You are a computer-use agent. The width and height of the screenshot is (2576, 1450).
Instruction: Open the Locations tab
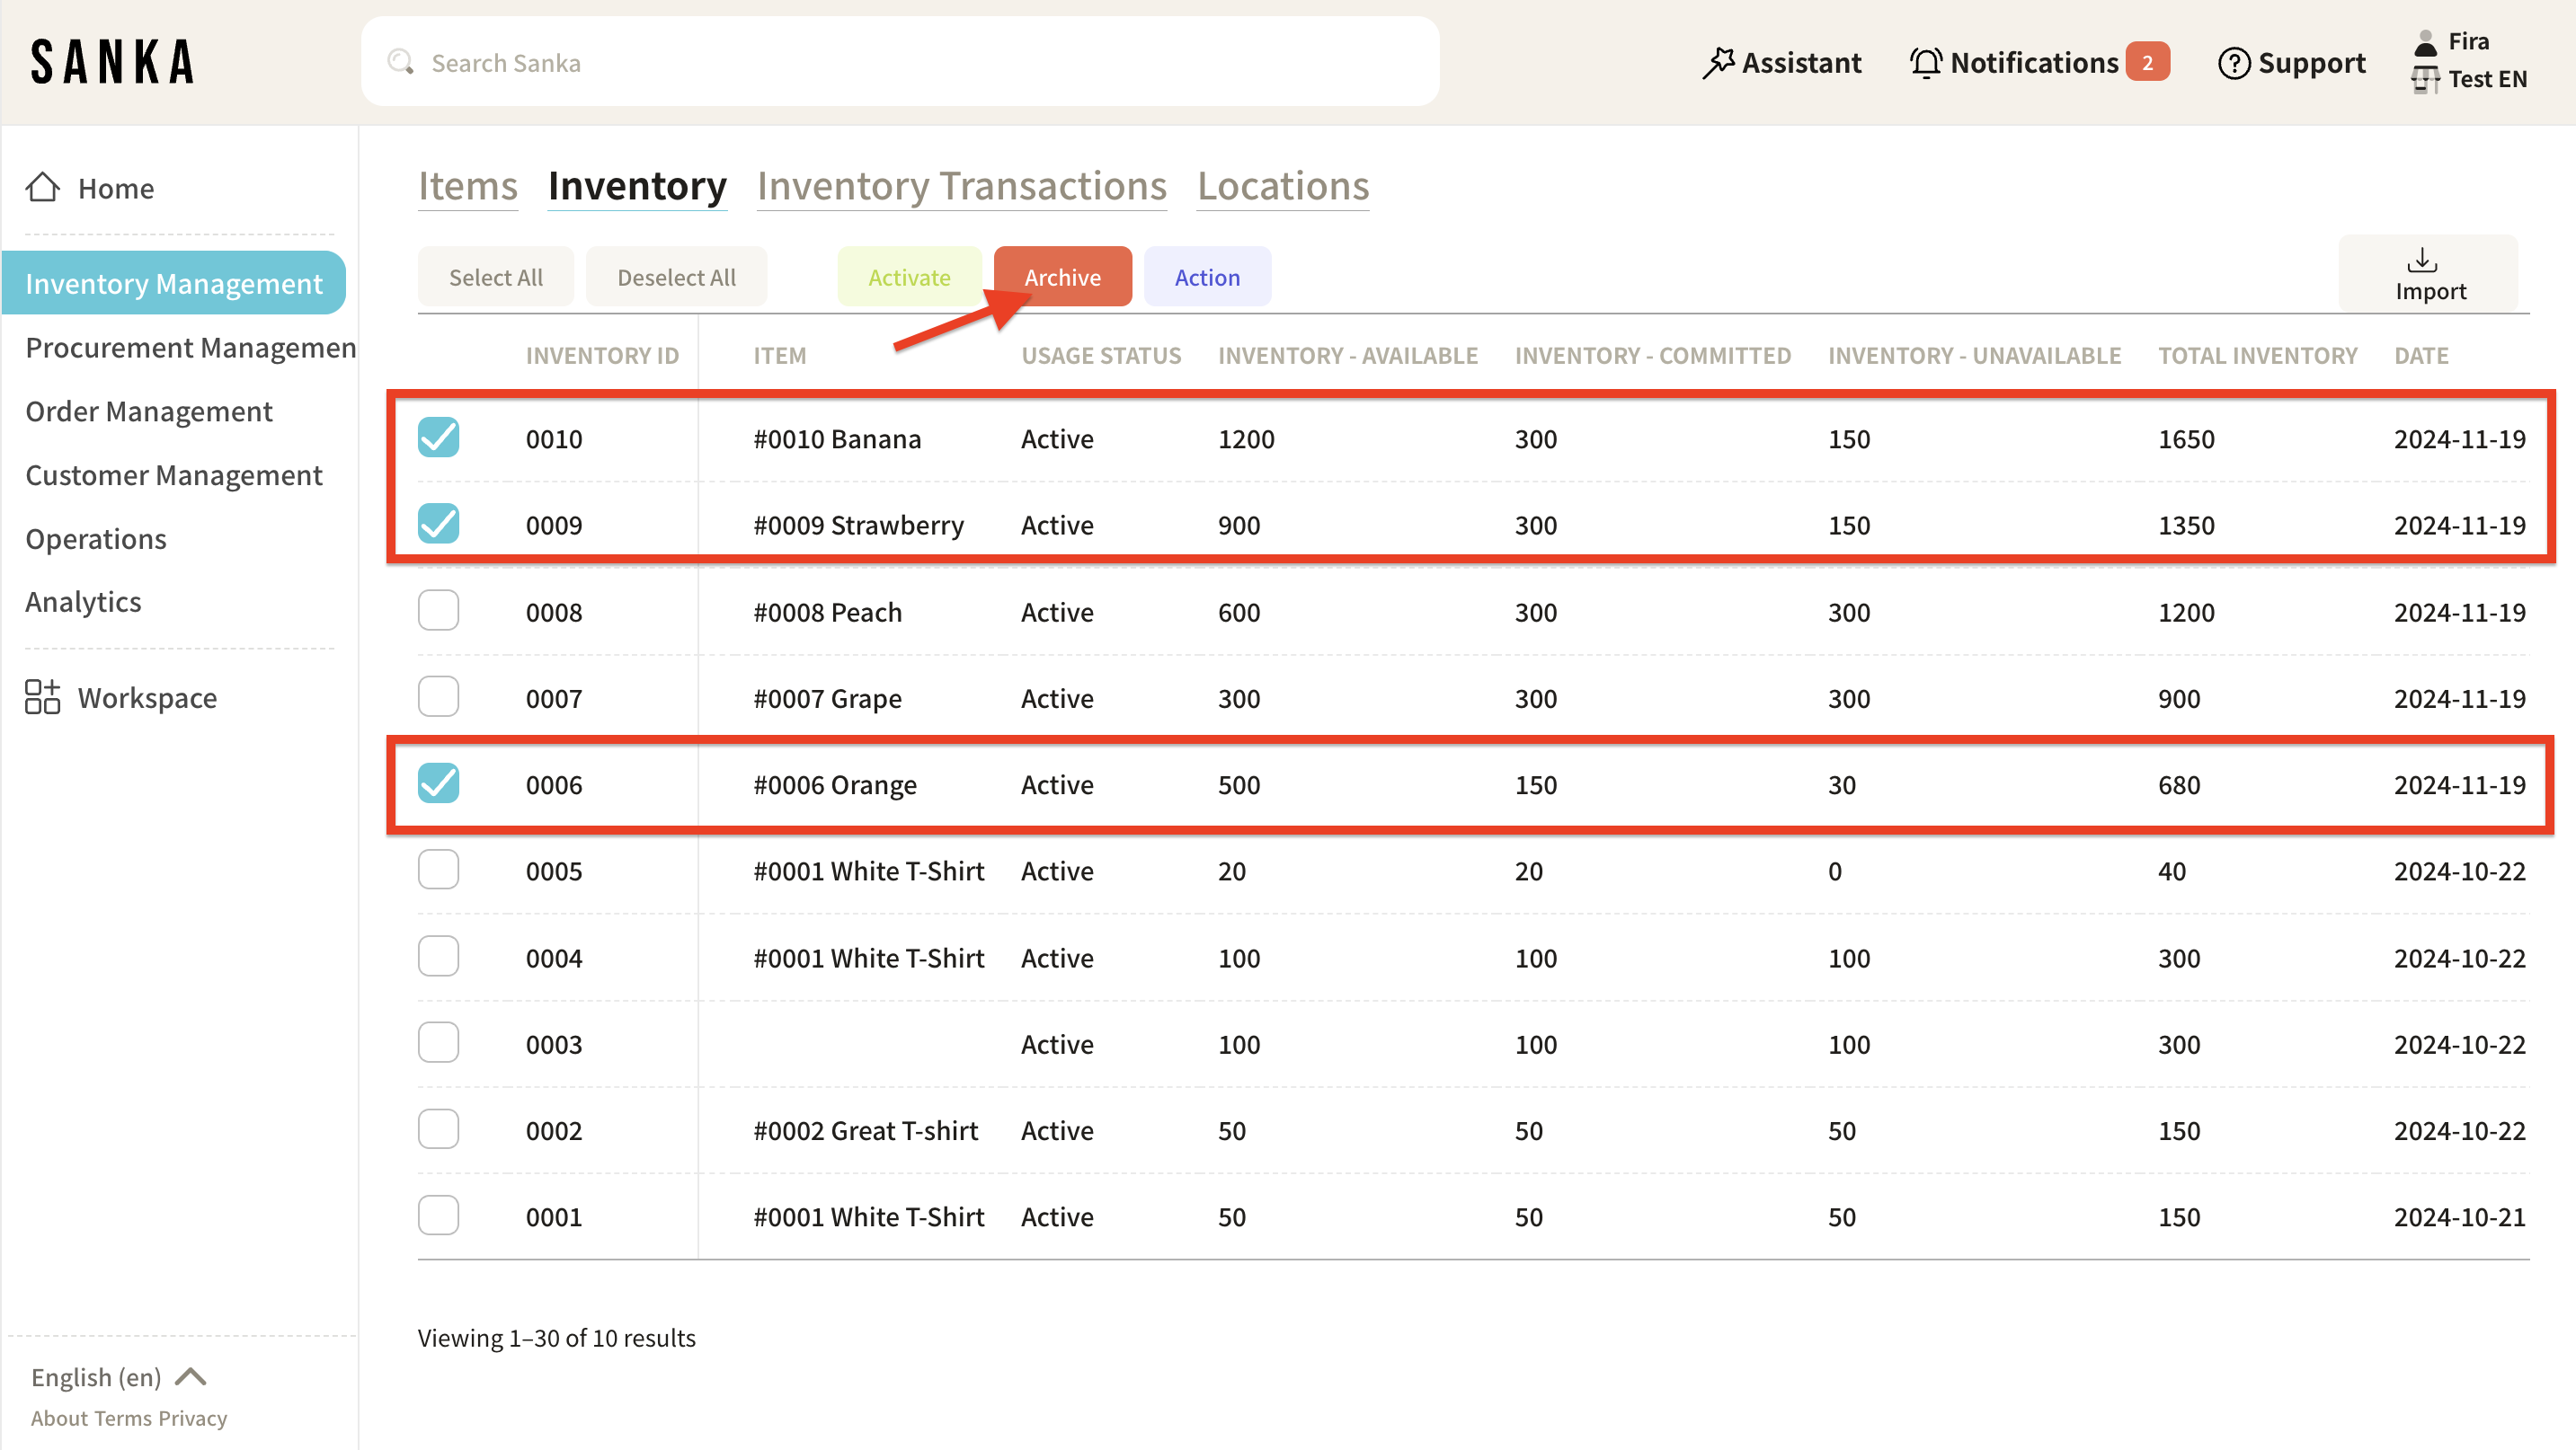click(x=1282, y=187)
